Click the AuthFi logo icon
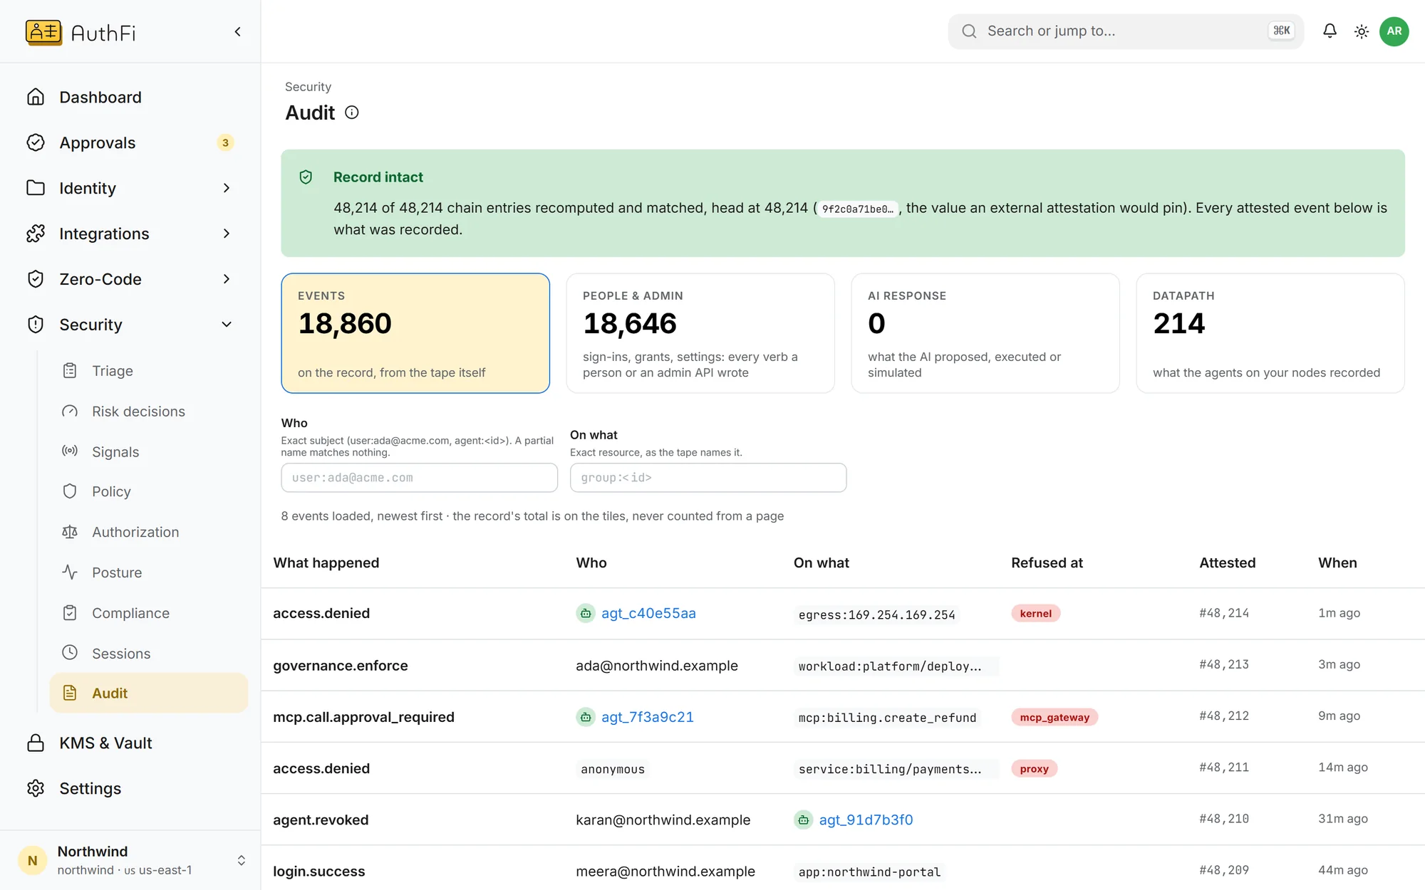 point(43,32)
